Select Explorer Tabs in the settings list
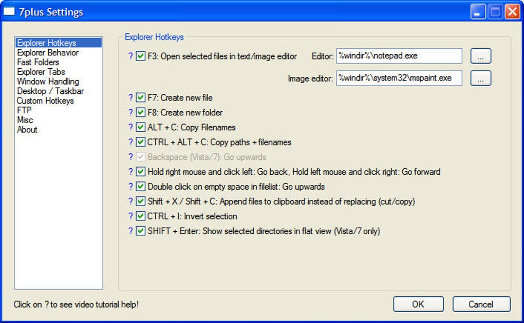The width and height of the screenshot is (524, 323). 41,72
